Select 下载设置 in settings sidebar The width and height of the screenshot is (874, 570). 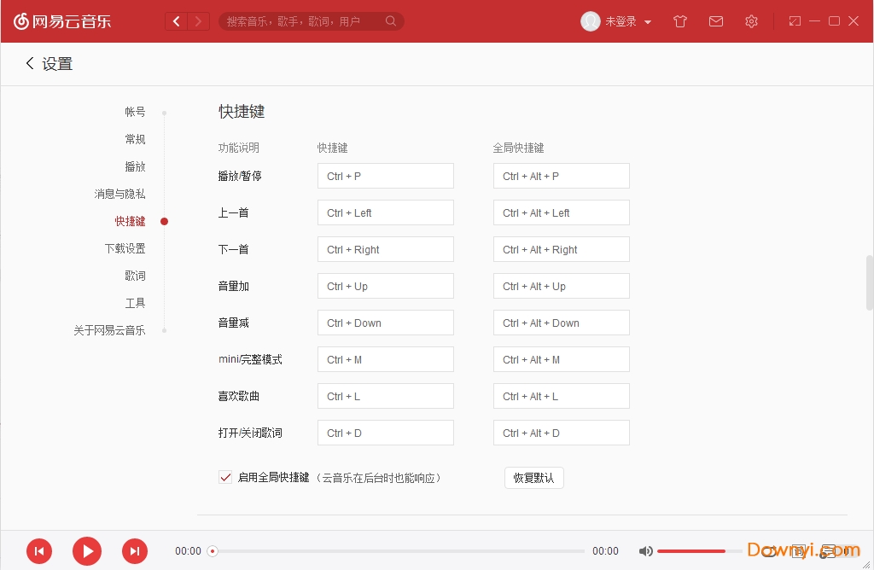pyautogui.click(x=125, y=248)
